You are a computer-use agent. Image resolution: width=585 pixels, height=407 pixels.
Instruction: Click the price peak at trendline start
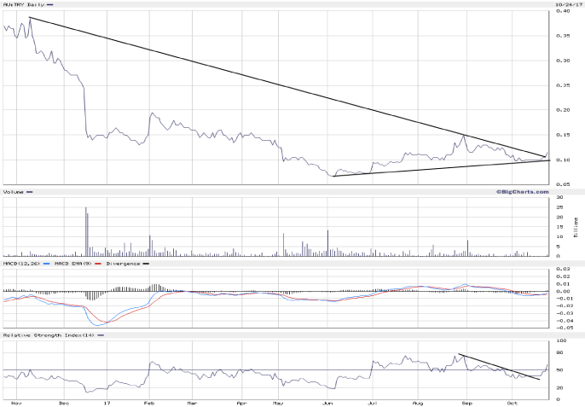tap(30, 18)
